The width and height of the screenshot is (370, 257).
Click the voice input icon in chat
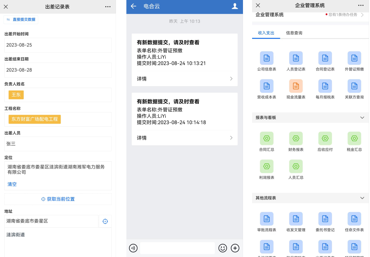pos(133,248)
